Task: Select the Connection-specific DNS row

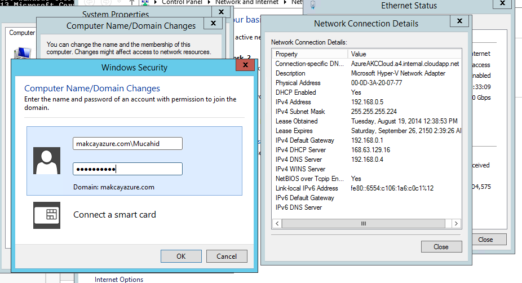Action: (x=367, y=64)
